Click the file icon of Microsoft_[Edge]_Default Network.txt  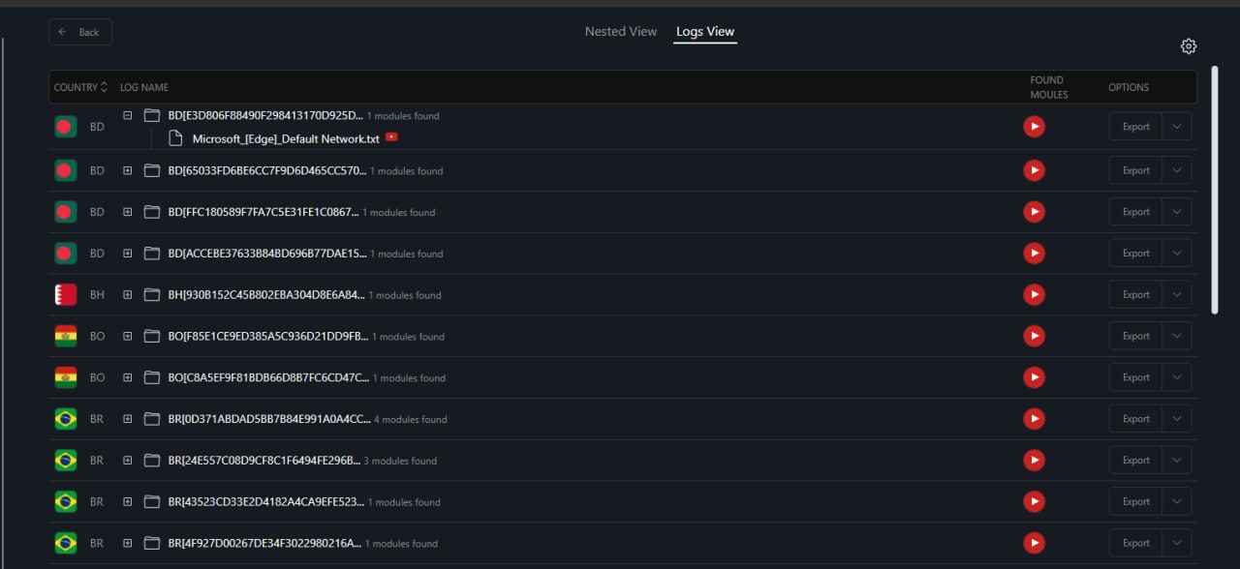[x=175, y=138]
